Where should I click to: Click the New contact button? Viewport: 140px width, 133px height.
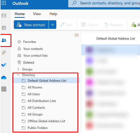(x=31, y=25)
